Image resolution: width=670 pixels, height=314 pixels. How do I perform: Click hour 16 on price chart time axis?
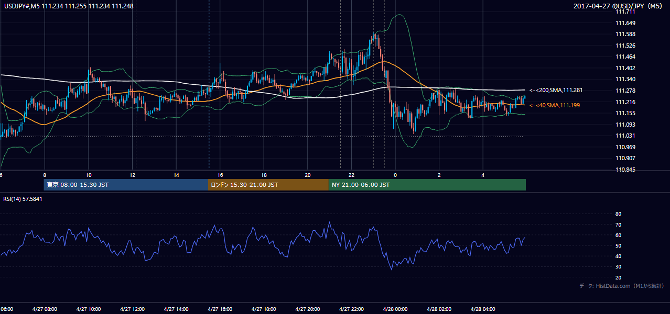pyautogui.click(x=220, y=175)
